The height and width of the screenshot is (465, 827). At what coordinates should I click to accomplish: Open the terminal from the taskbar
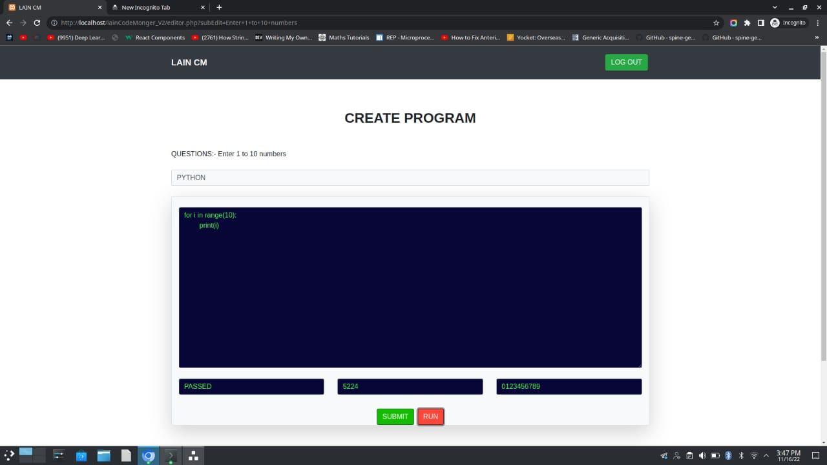(171, 455)
